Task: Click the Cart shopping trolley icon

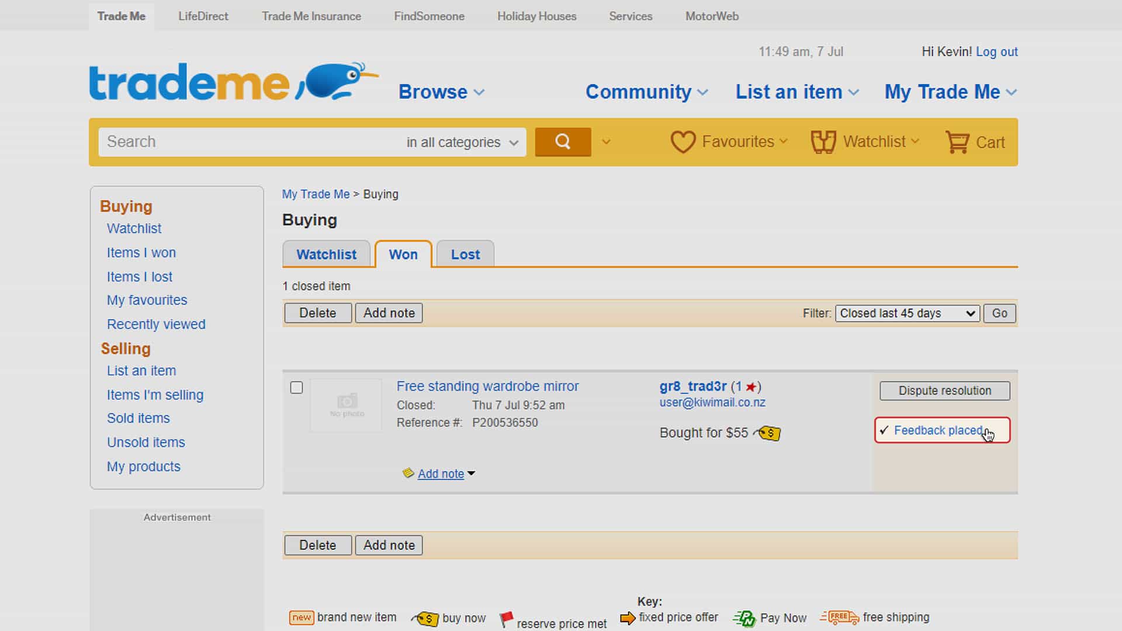Action: tap(957, 142)
